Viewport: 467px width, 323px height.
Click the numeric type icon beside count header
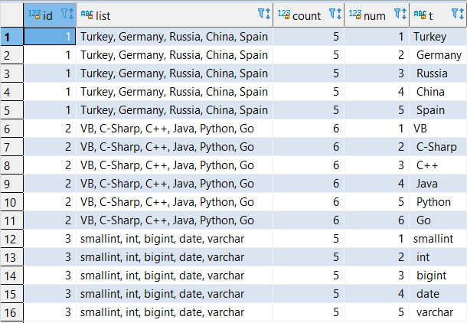(x=284, y=15)
